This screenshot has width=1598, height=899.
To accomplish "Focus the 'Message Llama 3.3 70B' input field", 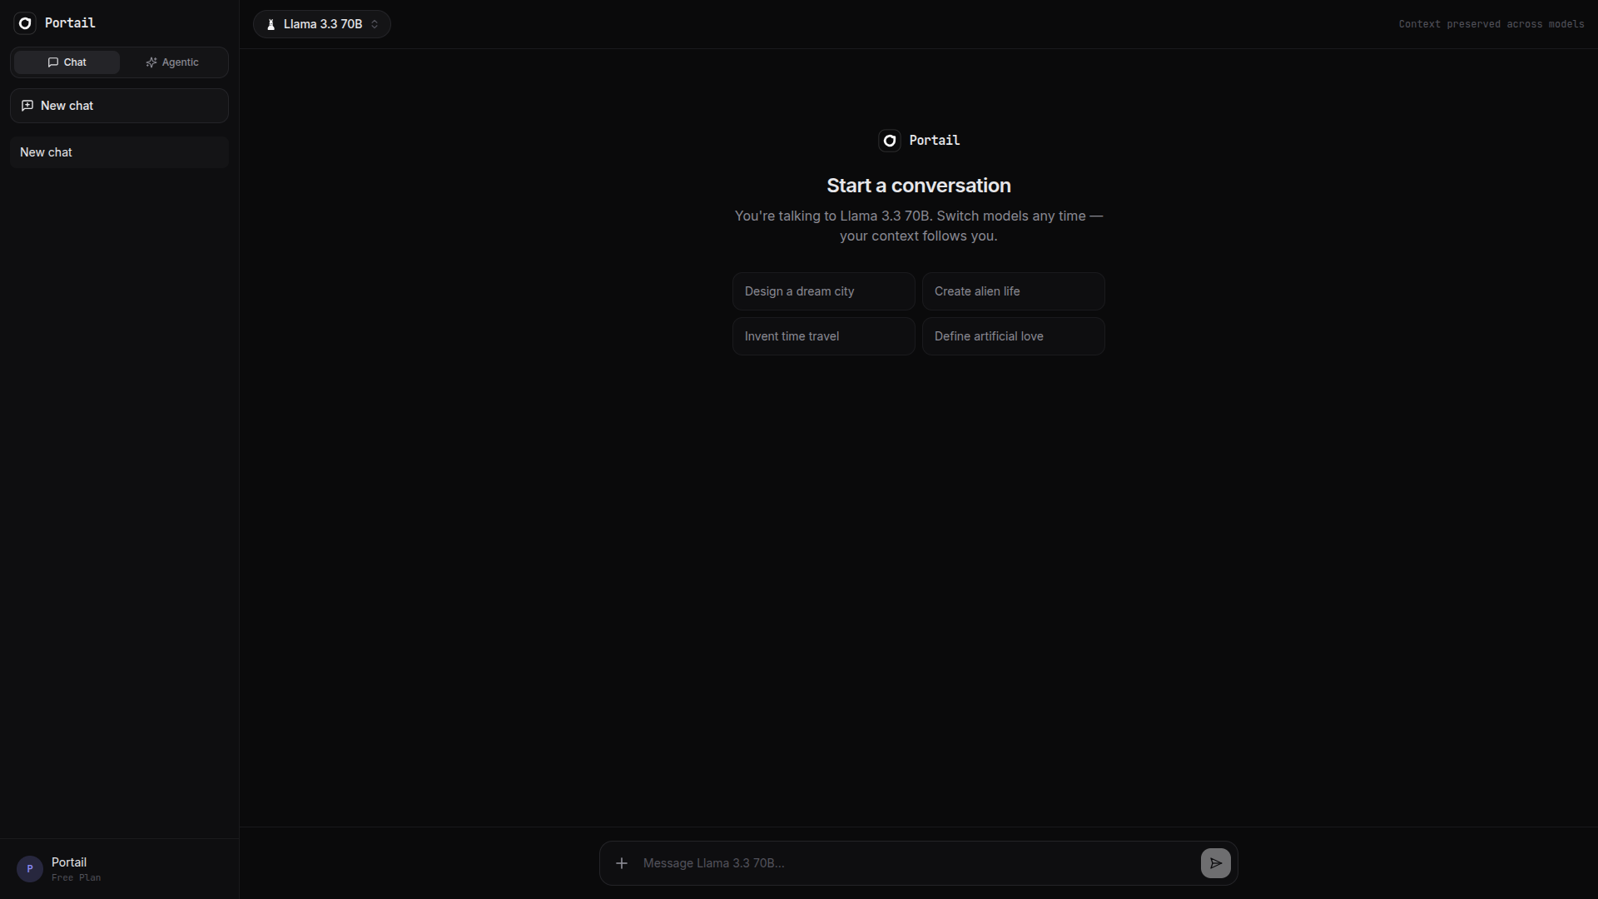I will [916, 863].
